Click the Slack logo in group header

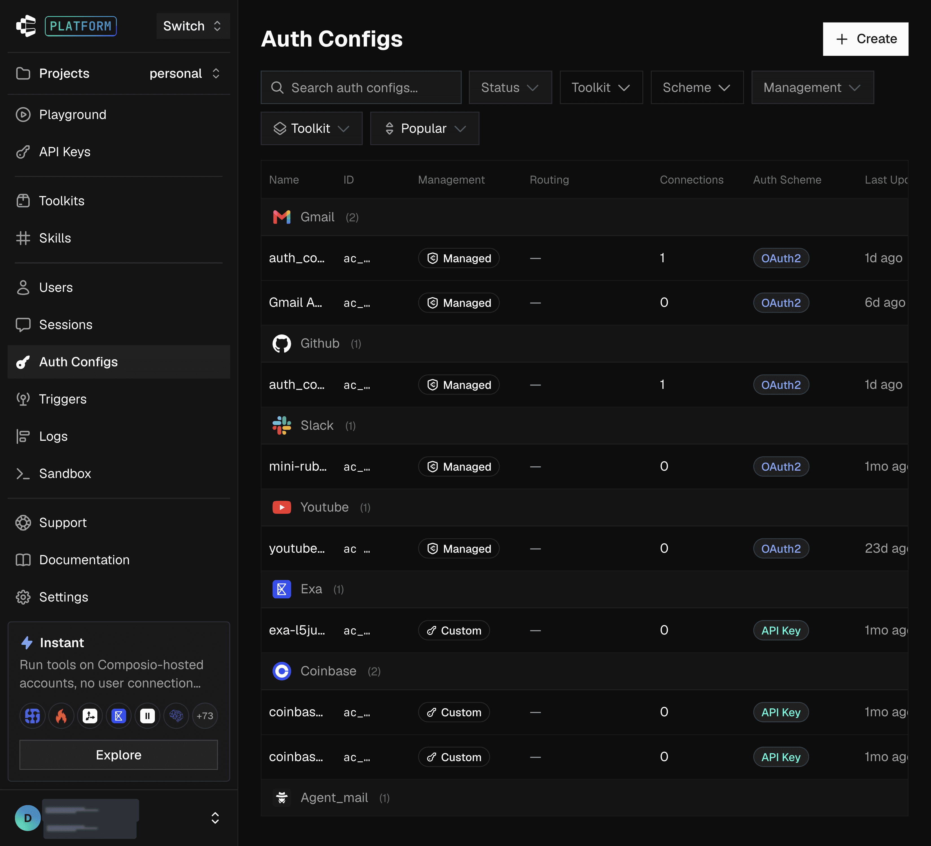click(282, 425)
